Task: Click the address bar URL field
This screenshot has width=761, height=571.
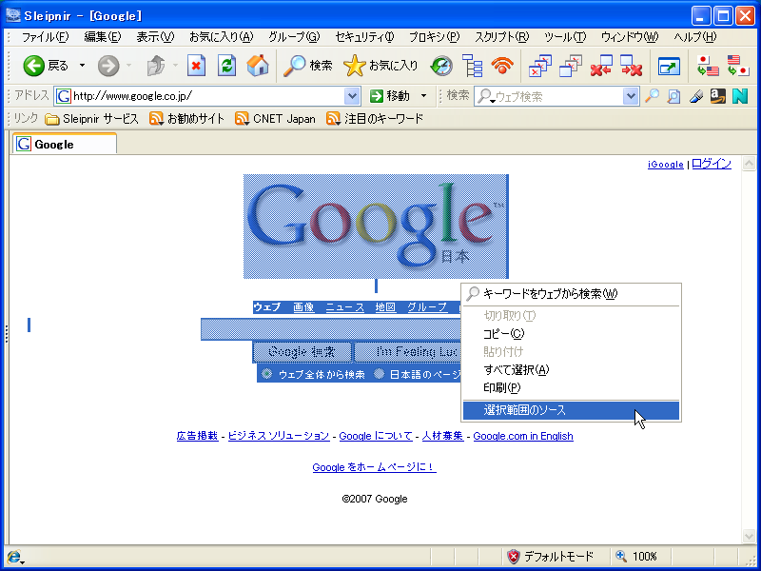Action: (207, 96)
